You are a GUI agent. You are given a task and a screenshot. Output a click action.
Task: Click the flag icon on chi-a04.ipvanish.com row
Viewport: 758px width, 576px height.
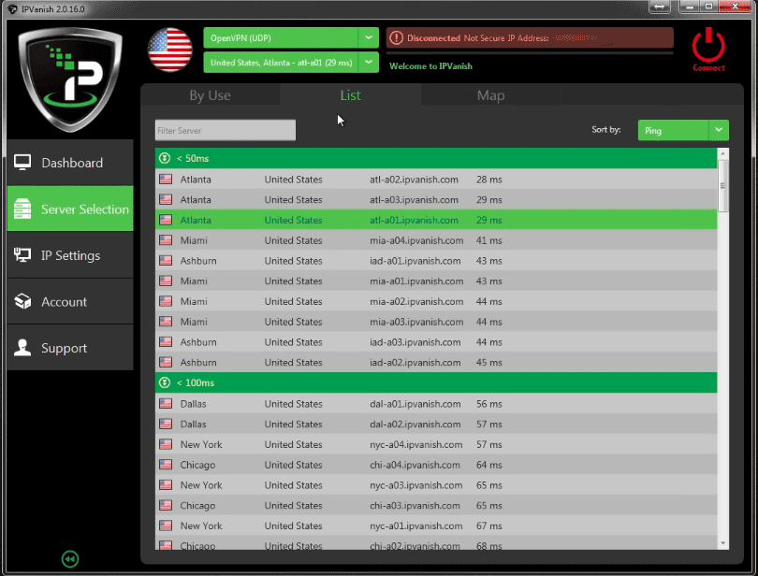[x=166, y=465]
